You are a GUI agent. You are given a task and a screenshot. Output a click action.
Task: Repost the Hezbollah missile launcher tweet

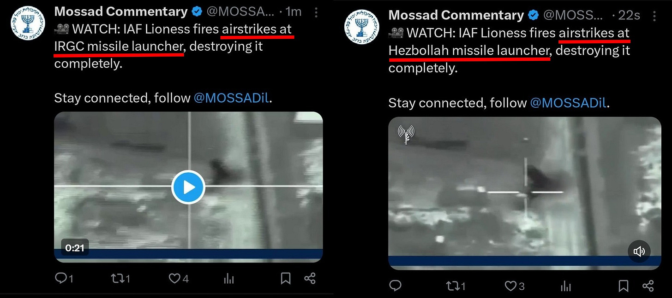coord(456,286)
